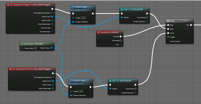Screen dimensions: 201x104
Task: Select On Component Begin Overlap (MainTrigger) title
Action: point(30,5)
